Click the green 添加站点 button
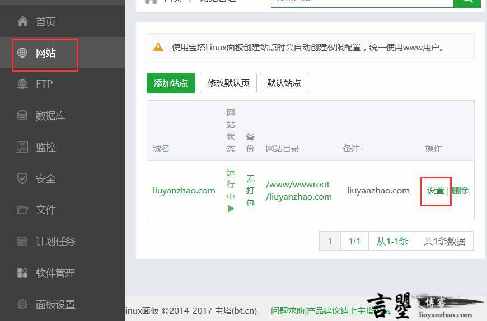 click(x=171, y=83)
